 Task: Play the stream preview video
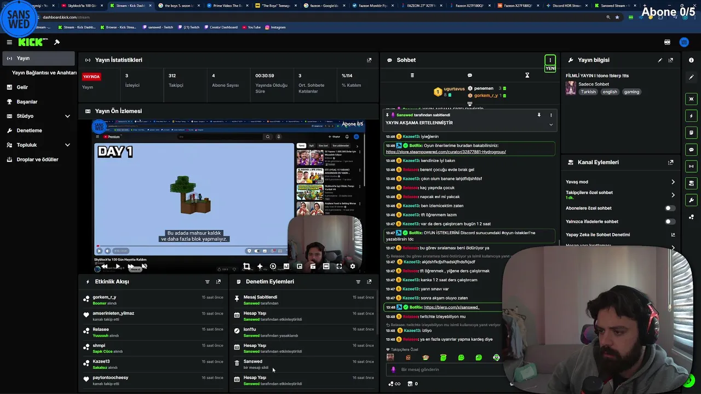[117, 266]
